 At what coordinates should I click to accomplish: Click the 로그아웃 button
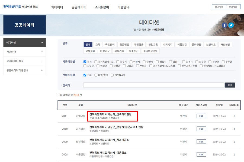(x=219, y=7)
